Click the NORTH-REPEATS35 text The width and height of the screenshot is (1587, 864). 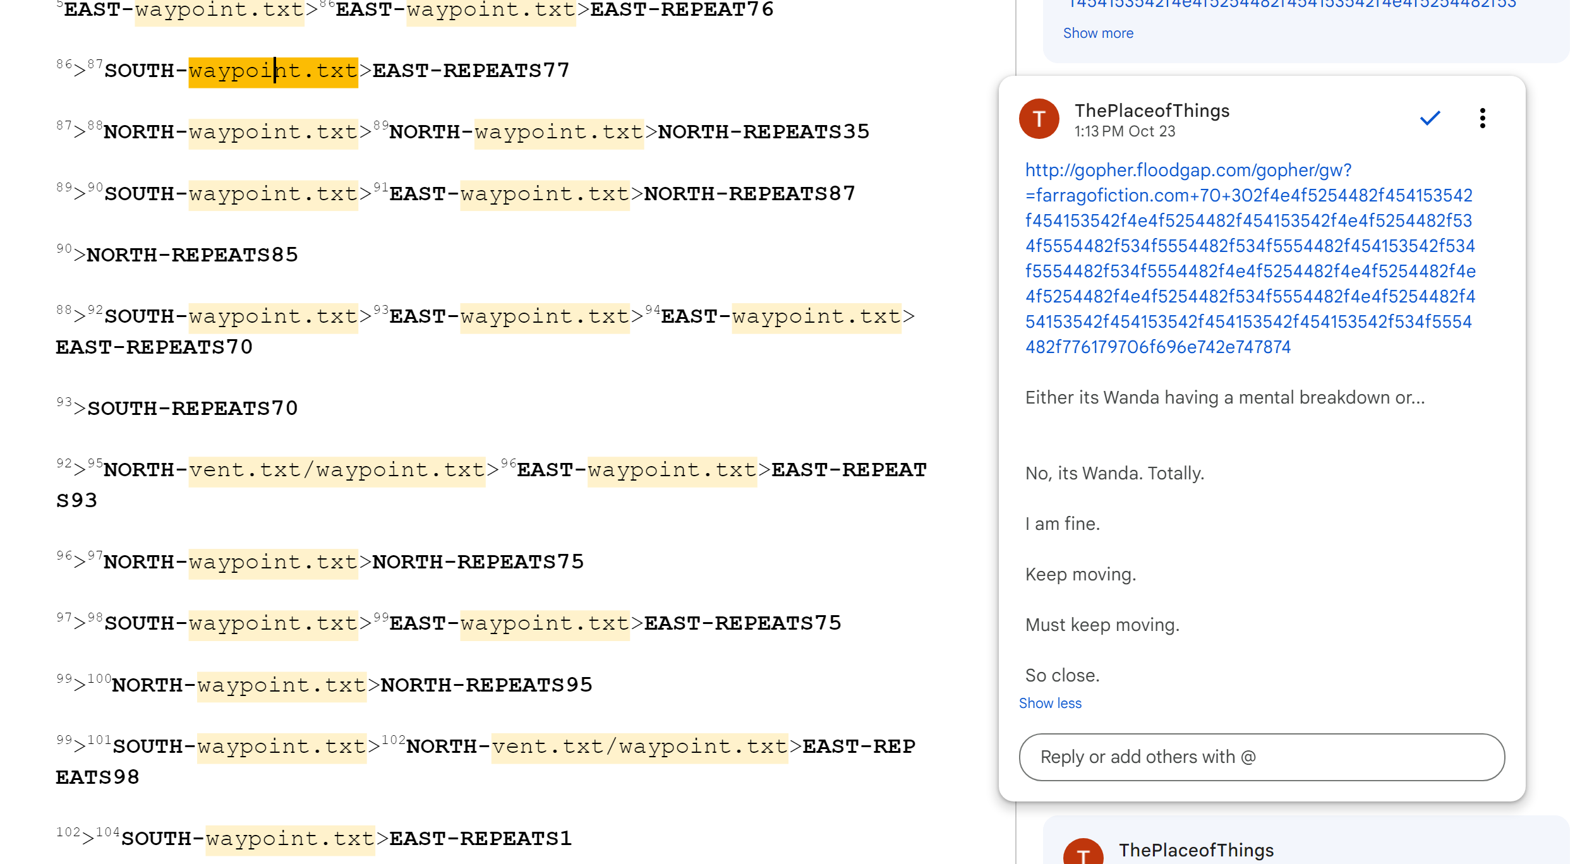(x=763, y=132)
